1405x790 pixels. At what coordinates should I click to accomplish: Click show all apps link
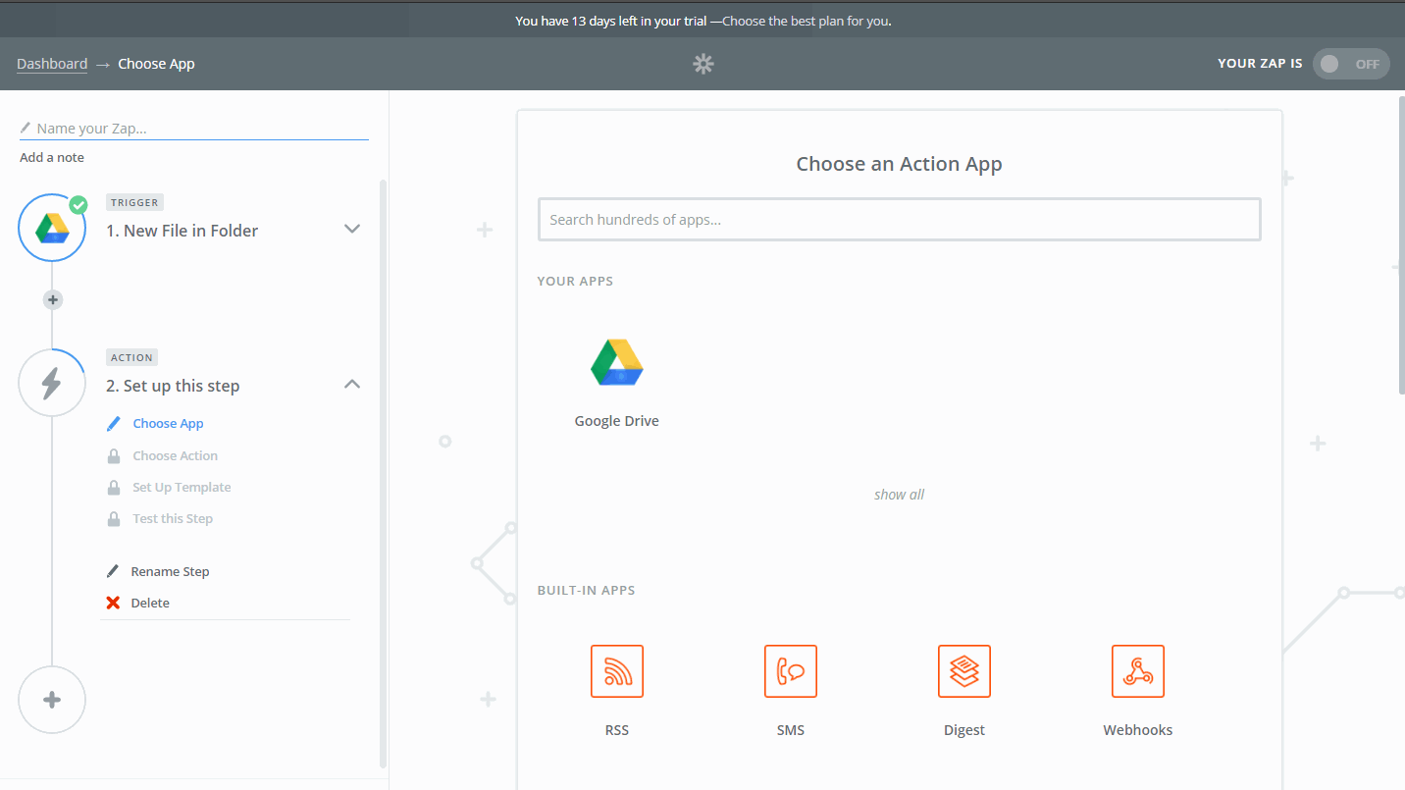pyautogui.click(x=900, y=495)
